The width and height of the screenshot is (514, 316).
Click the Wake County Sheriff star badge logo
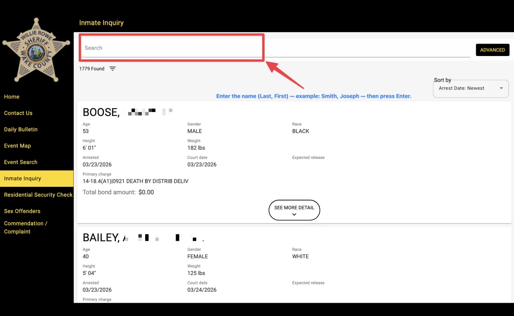tap(37, 50)
